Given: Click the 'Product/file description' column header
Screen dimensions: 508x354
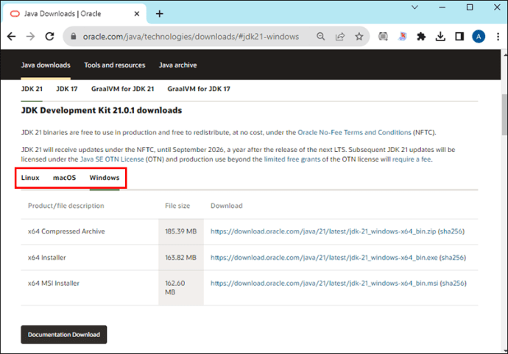Looking at the screenshot, I should [x=66, y=206].
